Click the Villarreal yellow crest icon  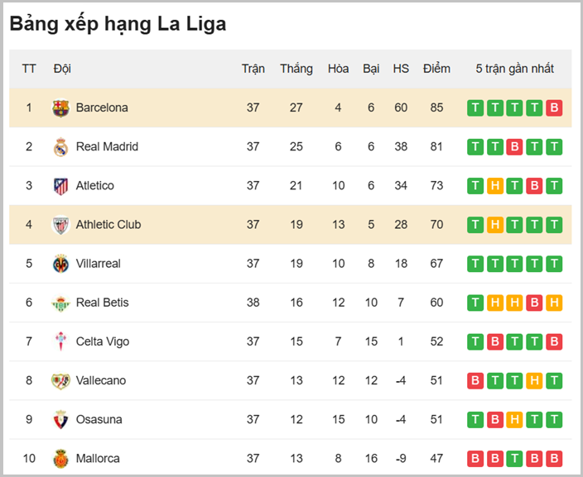point(60,264)
